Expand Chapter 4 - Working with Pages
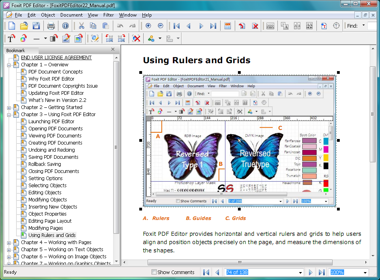This screenshot has width=380, height=280. [9, 242]
